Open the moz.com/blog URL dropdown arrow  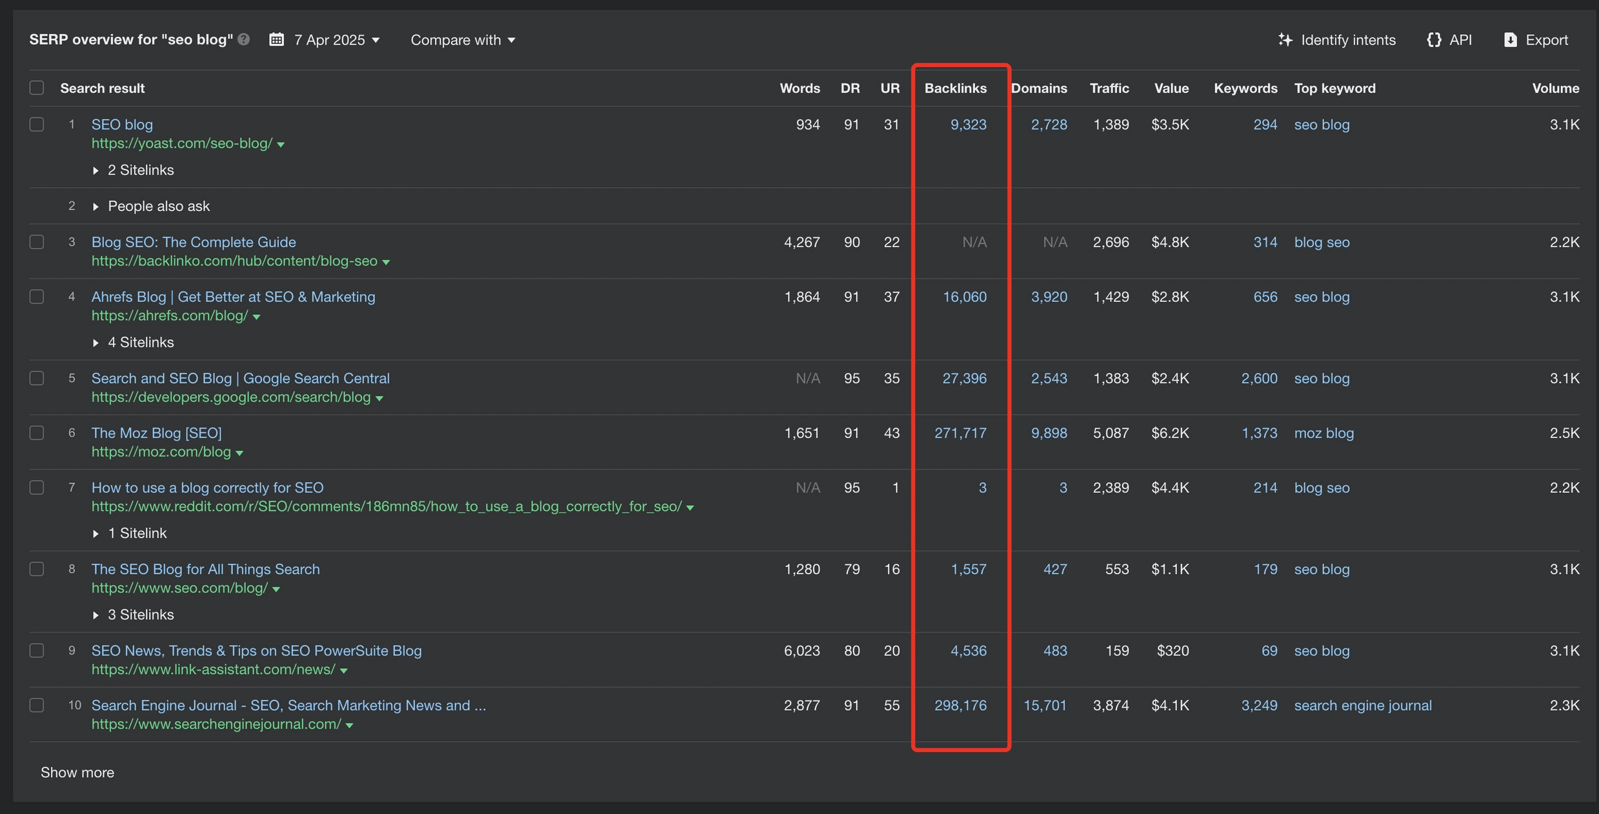tap(239, 453)
